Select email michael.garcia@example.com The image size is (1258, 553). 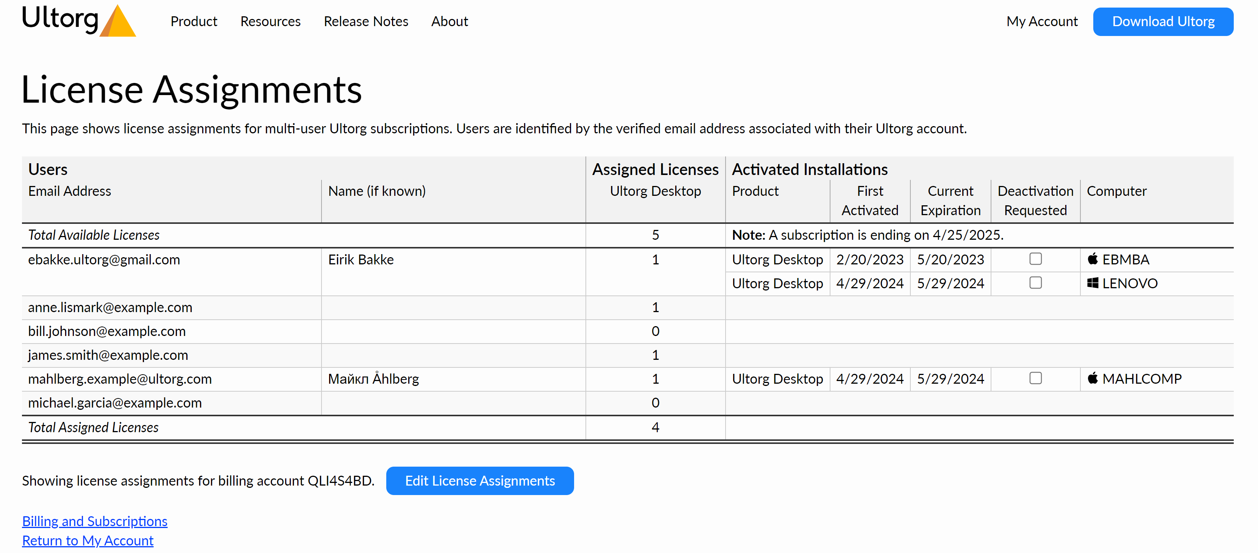(115, 403)
